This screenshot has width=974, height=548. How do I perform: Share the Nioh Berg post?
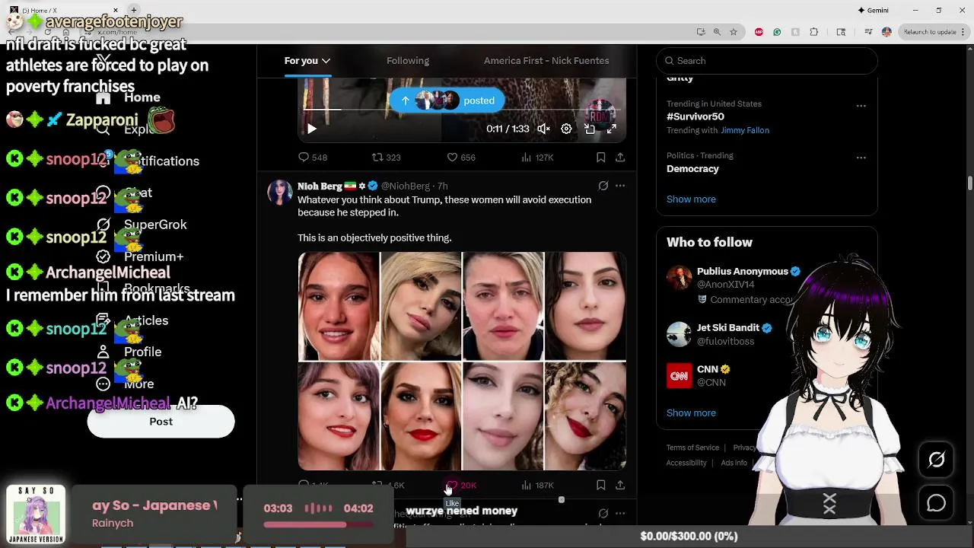coord(620,485)
